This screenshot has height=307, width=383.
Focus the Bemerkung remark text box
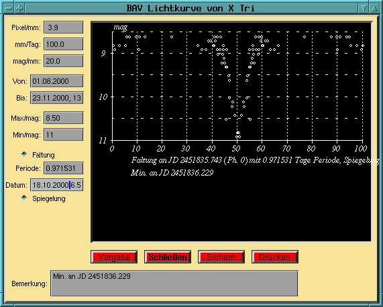pyautogui.click(x=174, y=284)
